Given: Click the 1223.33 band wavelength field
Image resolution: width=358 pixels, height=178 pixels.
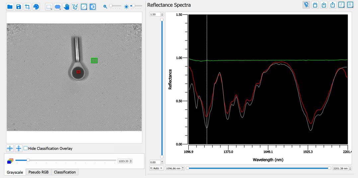Looking at the screenshot, I should click(x=123, y=161).
